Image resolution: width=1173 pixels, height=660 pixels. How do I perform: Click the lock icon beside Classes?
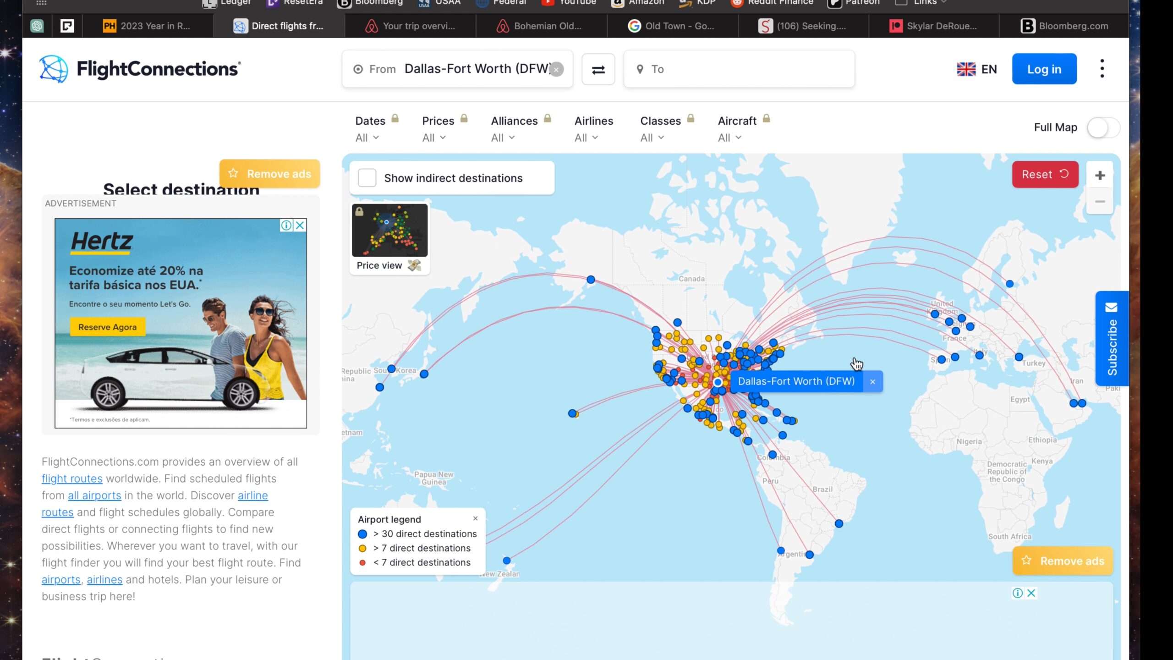coord(691,119)
